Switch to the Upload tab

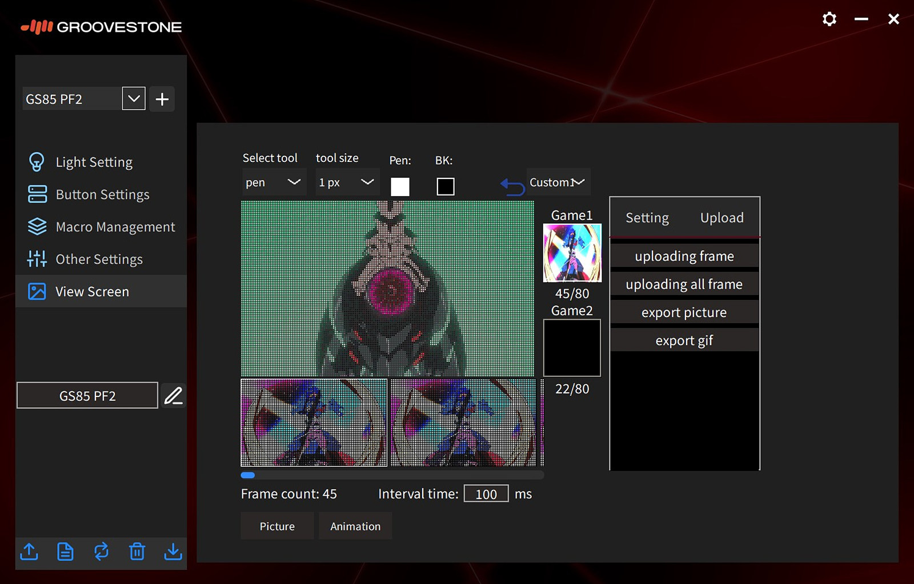point(722,217)
